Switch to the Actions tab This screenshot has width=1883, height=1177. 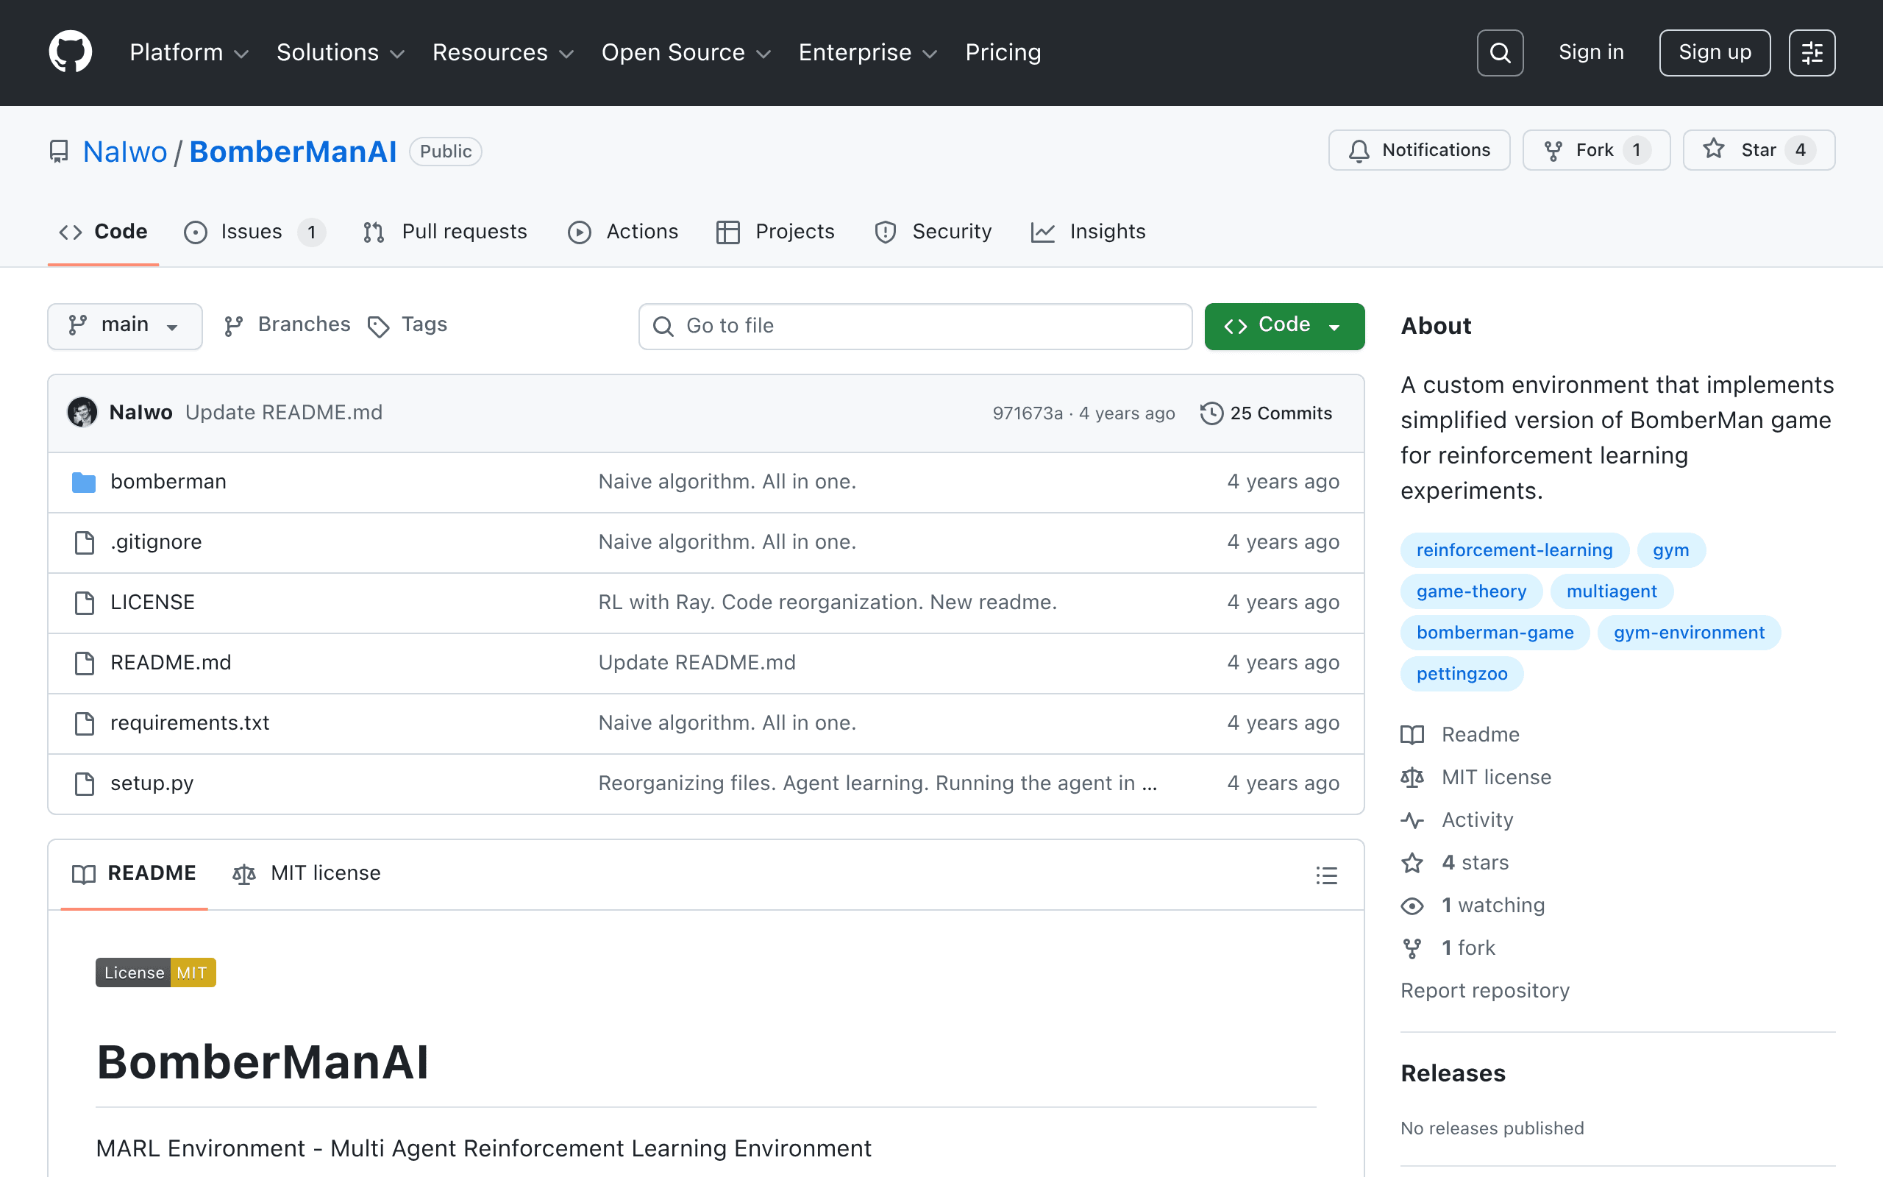tap(622, 232)
